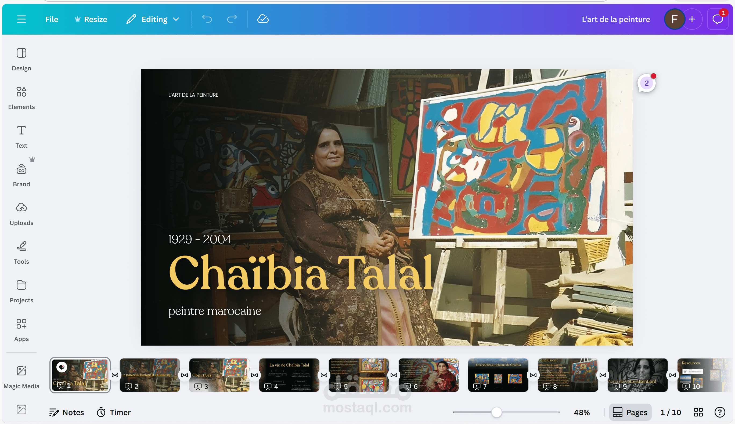Toggle the Notes panel
735x424 pixels.
(66, 412)
